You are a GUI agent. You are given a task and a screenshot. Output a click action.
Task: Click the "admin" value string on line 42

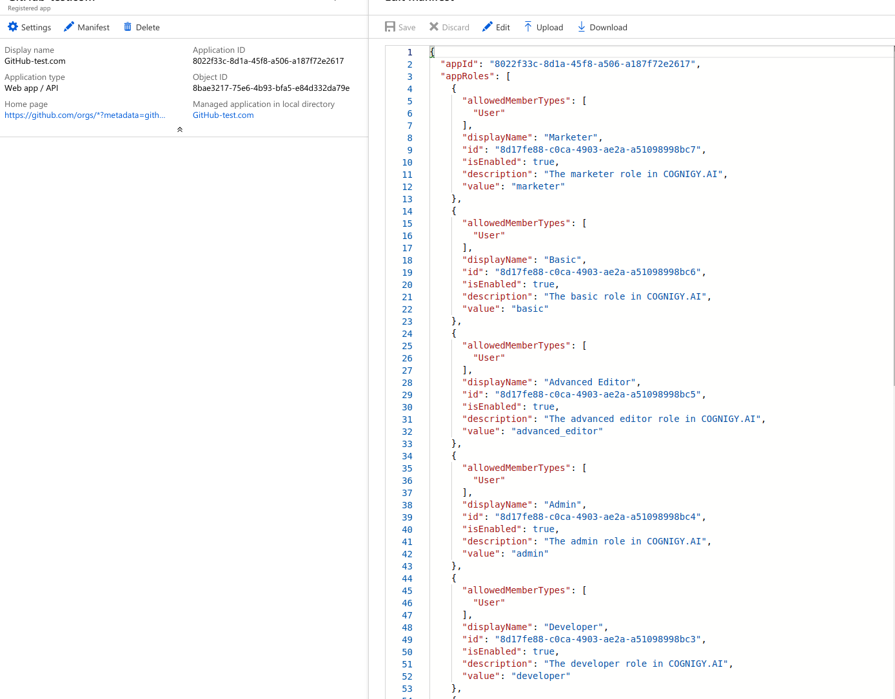point(530,553)
